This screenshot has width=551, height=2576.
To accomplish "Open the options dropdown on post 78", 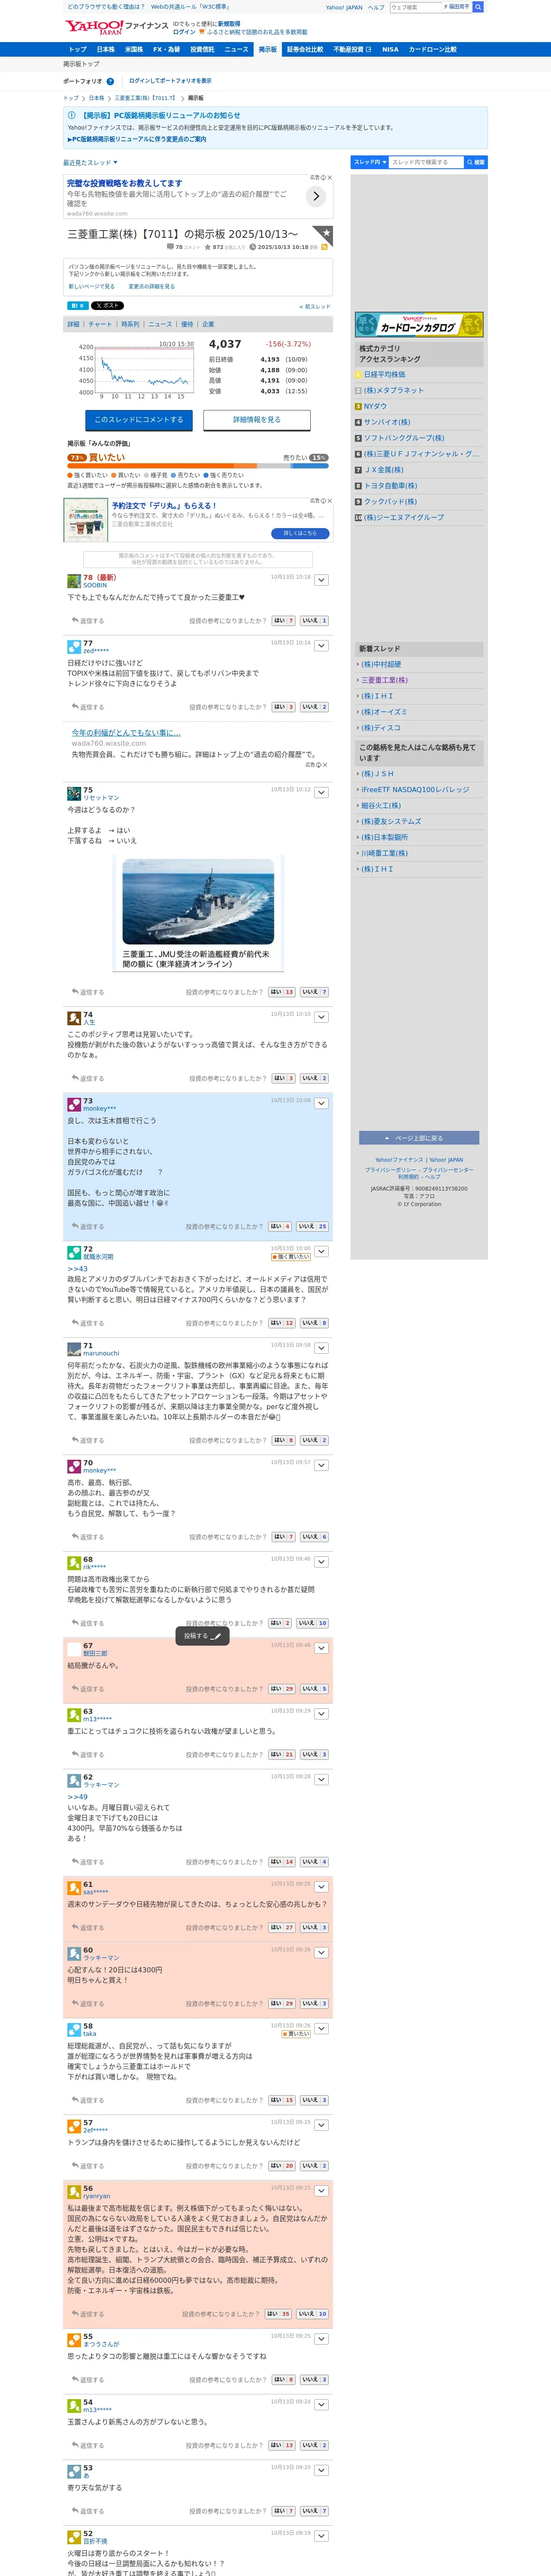I will coord(322,580).
